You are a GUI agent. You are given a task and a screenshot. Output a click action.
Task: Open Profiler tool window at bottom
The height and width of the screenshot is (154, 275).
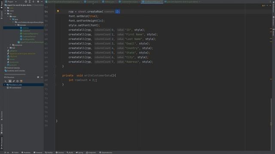[49, 152]
